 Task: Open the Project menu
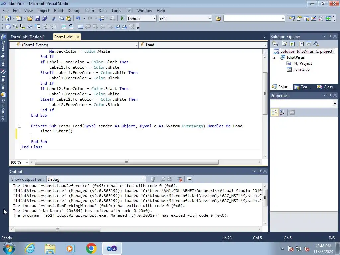(43, 10)
